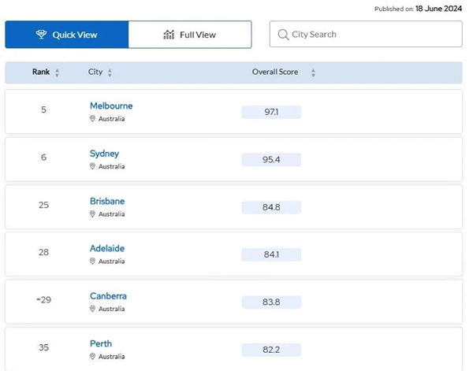
Task: Click location pin icon under Sydney
Action: pyautogui.click(x=93, y=166)
